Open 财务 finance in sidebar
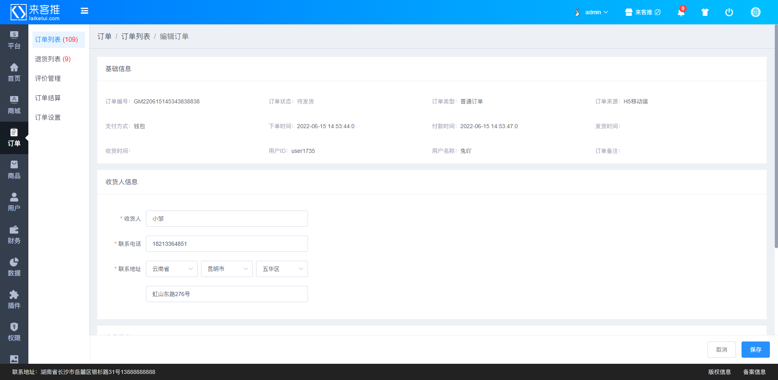This screenshot has height=380, width=778. (14, 235)
